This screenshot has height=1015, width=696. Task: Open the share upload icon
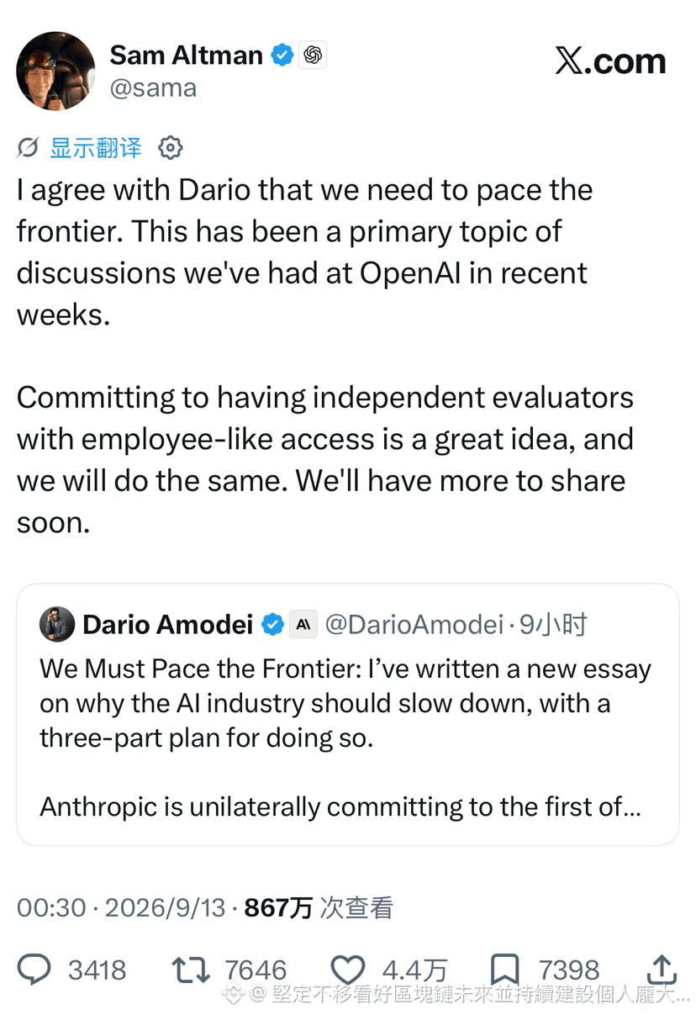[662, 969]
